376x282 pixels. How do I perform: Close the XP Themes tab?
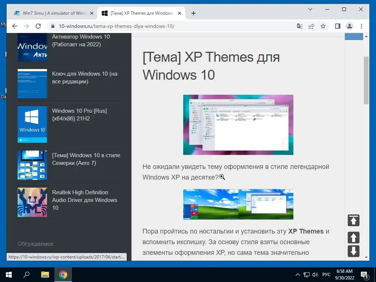click(x=179, y=14)
